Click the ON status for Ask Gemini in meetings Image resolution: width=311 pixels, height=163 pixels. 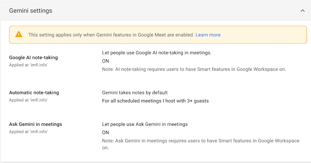[x=105, y=132]
